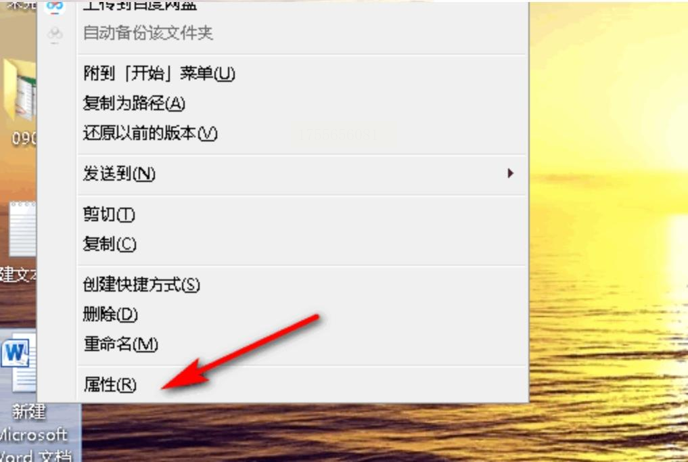Screen dimensions: 688x462
Task: Expand the Send to (发送到) submenu arrow
Action: point(510,173)
